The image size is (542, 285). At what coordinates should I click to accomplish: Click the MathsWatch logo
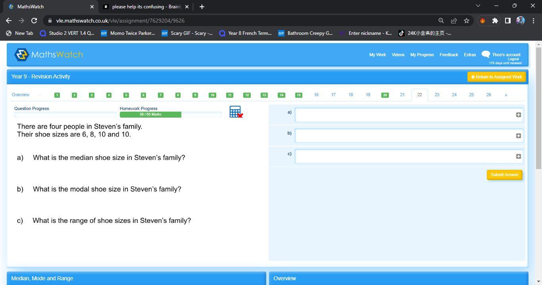[x=49, y=55]
